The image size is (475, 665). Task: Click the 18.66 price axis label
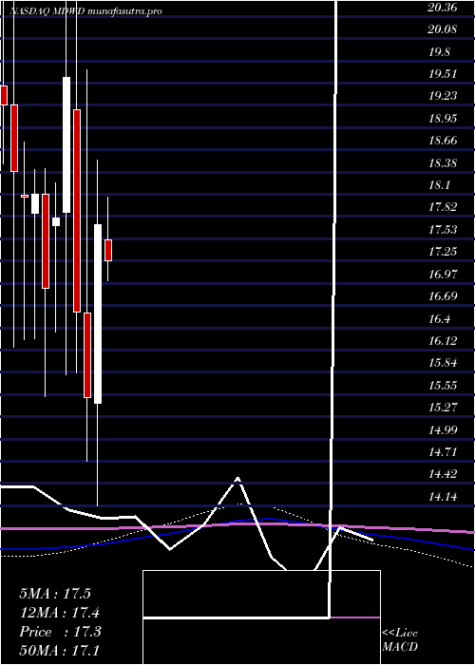click(443, 141)
